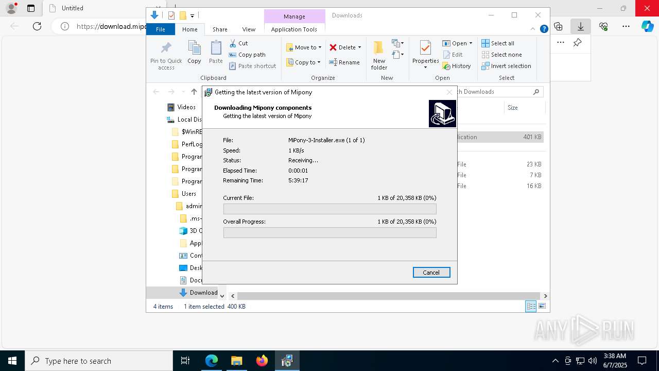Open notifications action center

pyautogui.click(x=642, y=361)
